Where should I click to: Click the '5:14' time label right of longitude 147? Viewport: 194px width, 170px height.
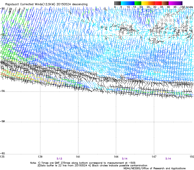coord(168,159)
